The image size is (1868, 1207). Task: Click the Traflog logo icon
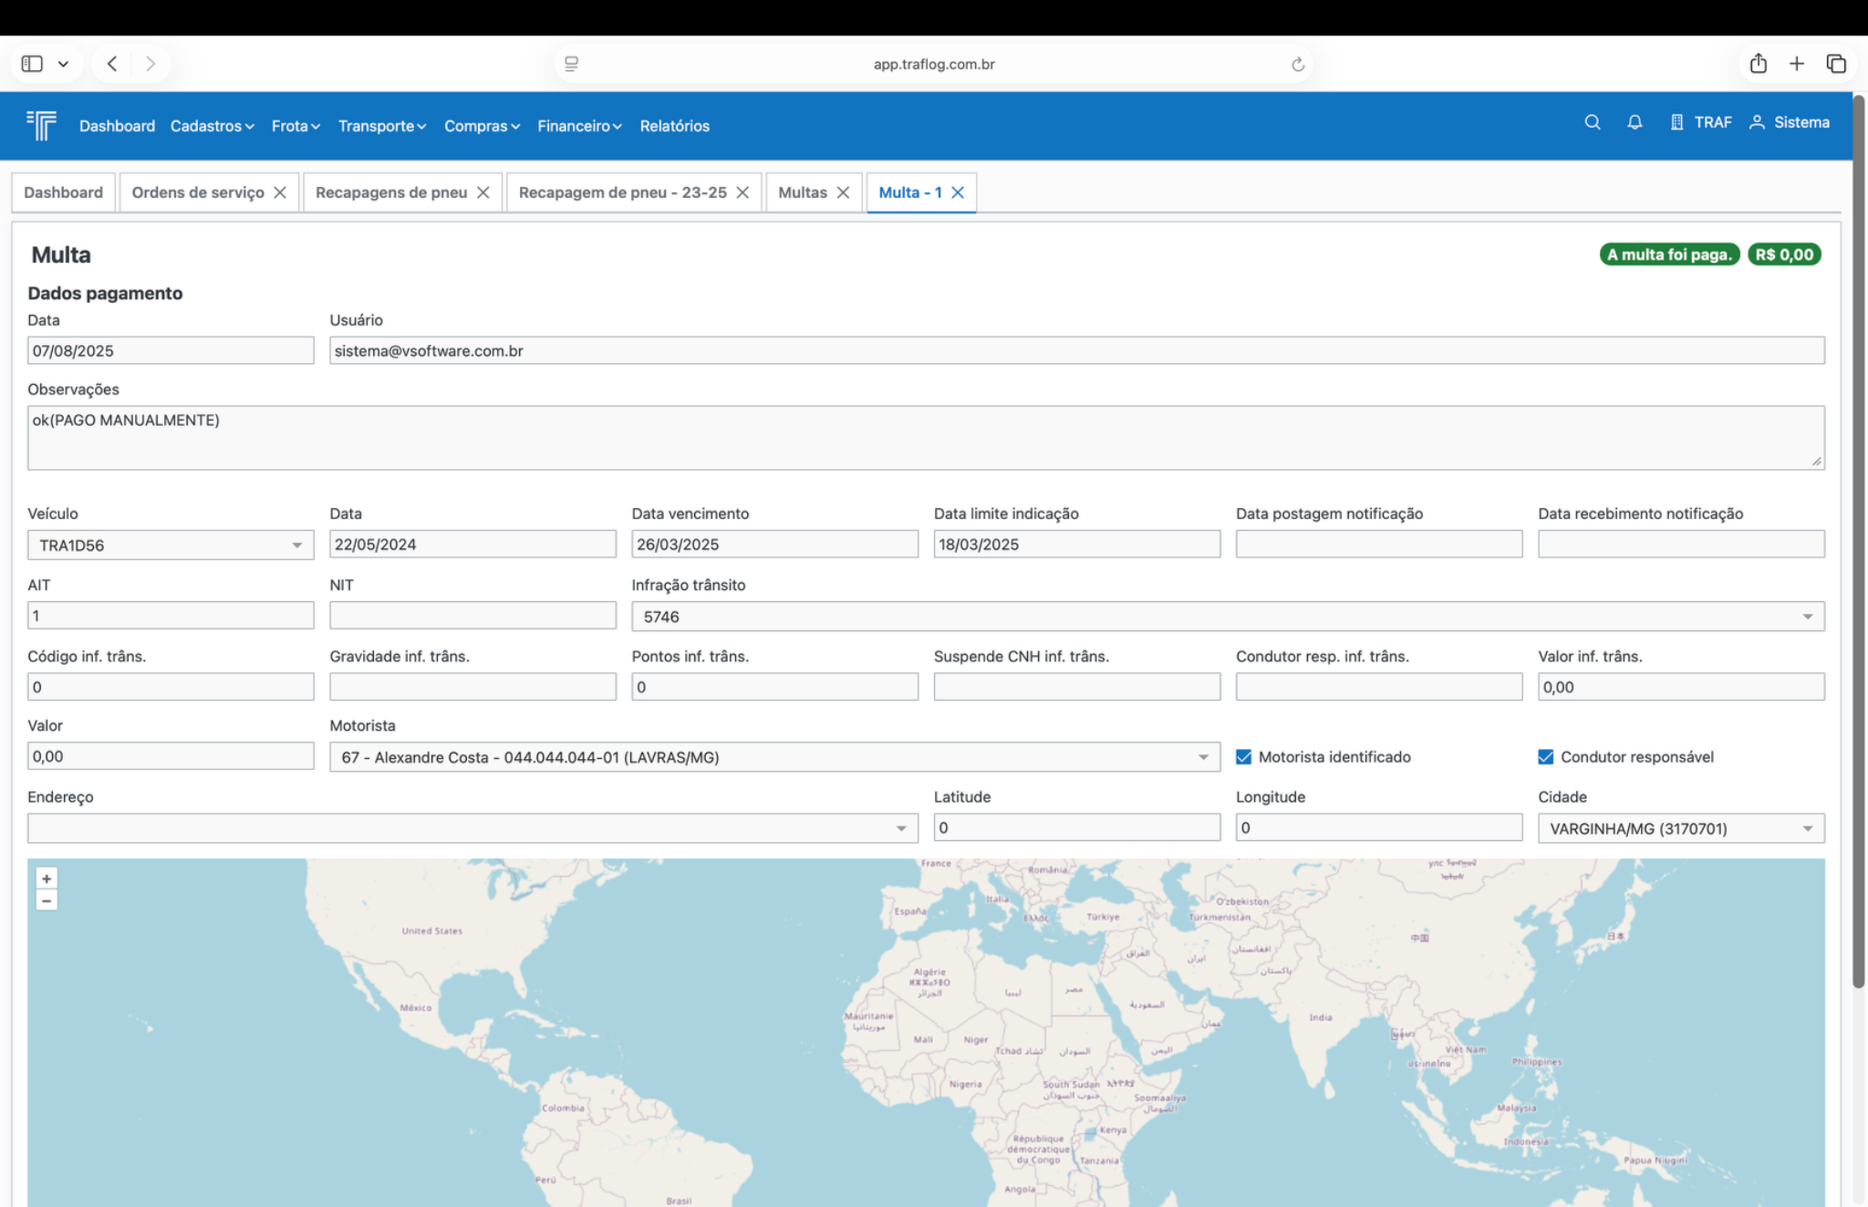click(x=41, y=125)
